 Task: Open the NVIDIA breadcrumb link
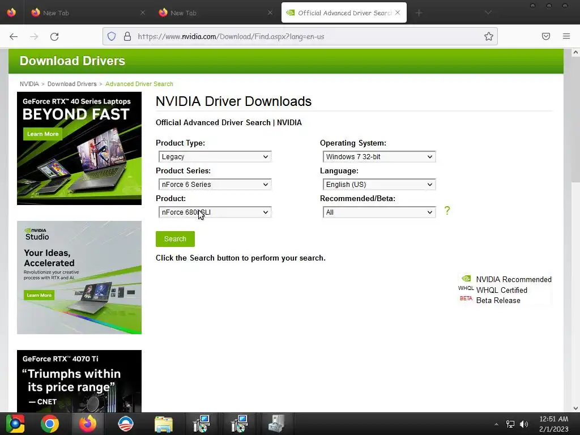(x=29, y=84)
